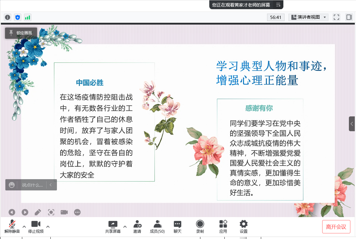
Task: Open the meeting info icon
Action: (x=8, y=17)
